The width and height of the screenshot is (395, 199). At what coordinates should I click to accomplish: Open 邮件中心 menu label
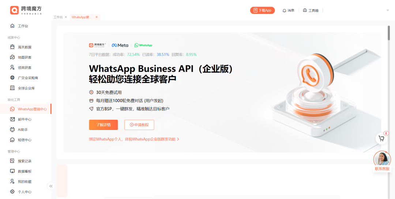click(25, 119)
